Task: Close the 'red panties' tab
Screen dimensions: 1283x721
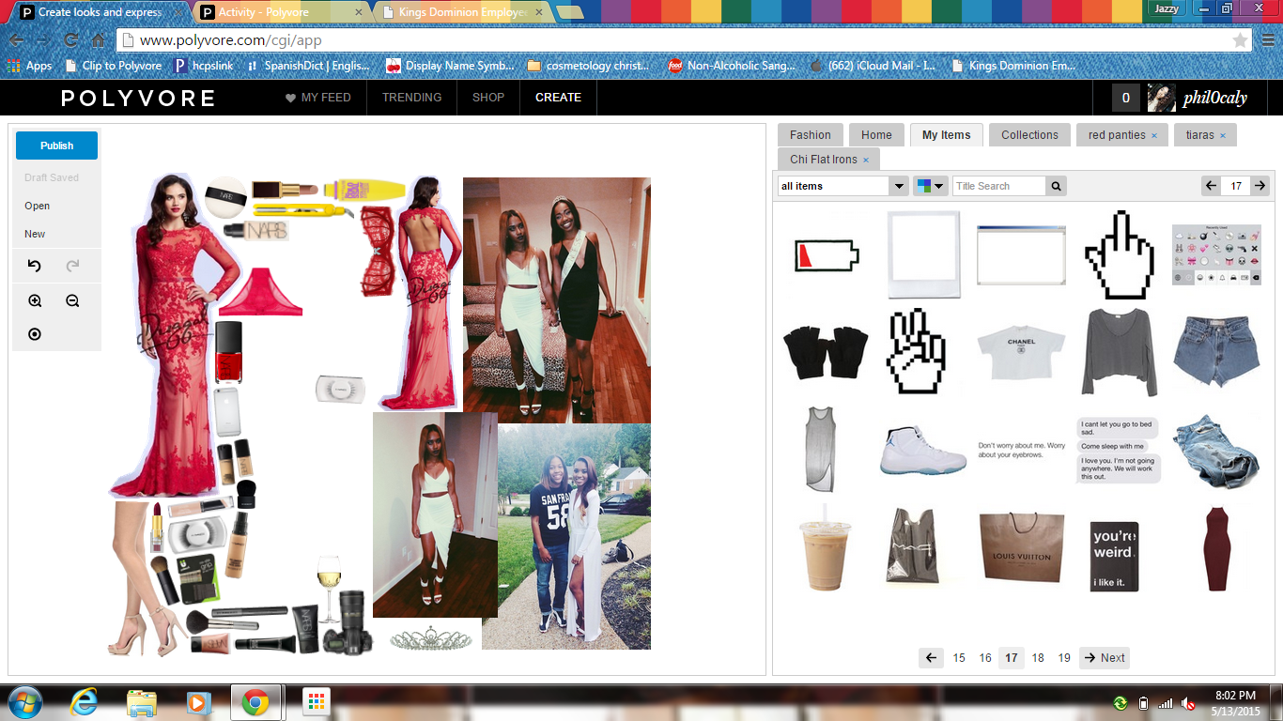Action: [1153, 136]
